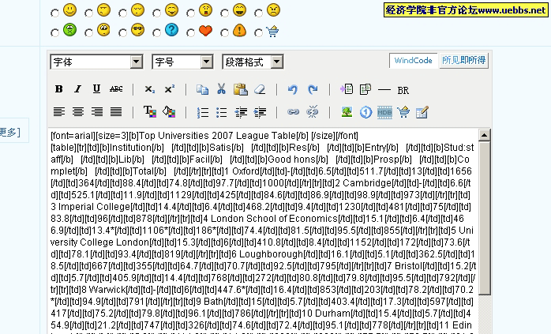Undo the last edit
This screenshot has height=334, width=551.
[x=293, y=90]
